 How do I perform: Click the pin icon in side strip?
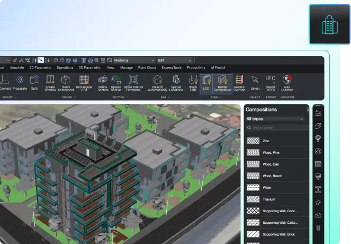pos(318,202)
